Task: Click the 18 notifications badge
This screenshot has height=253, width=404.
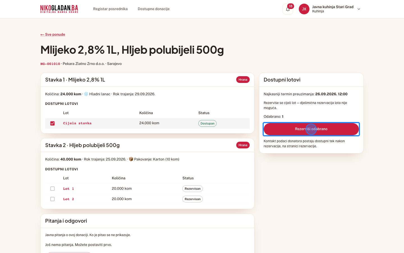Action: click(x=291, y=6)
